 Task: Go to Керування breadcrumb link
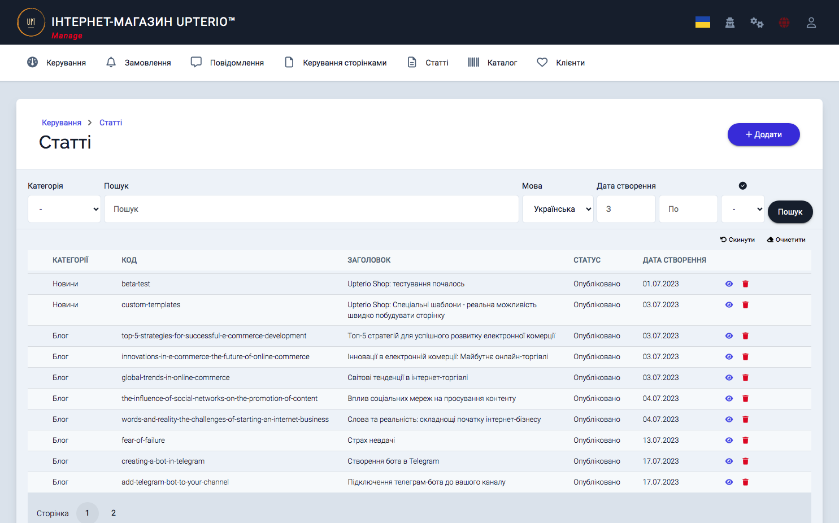click(x=62, y=123)
